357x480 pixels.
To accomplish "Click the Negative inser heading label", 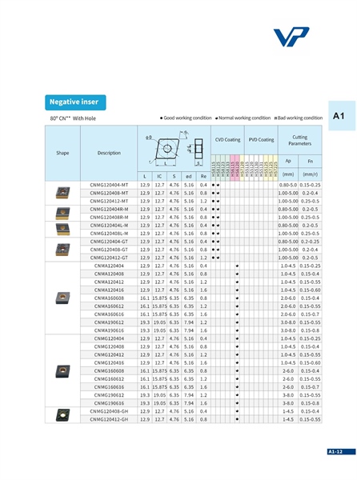I will [x=75, y=102].
